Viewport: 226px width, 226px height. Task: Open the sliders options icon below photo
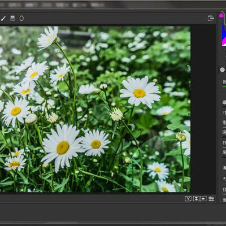(211, 198)
